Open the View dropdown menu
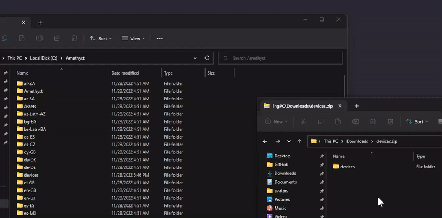The image size is (442, 218). [x=133, y=38]
